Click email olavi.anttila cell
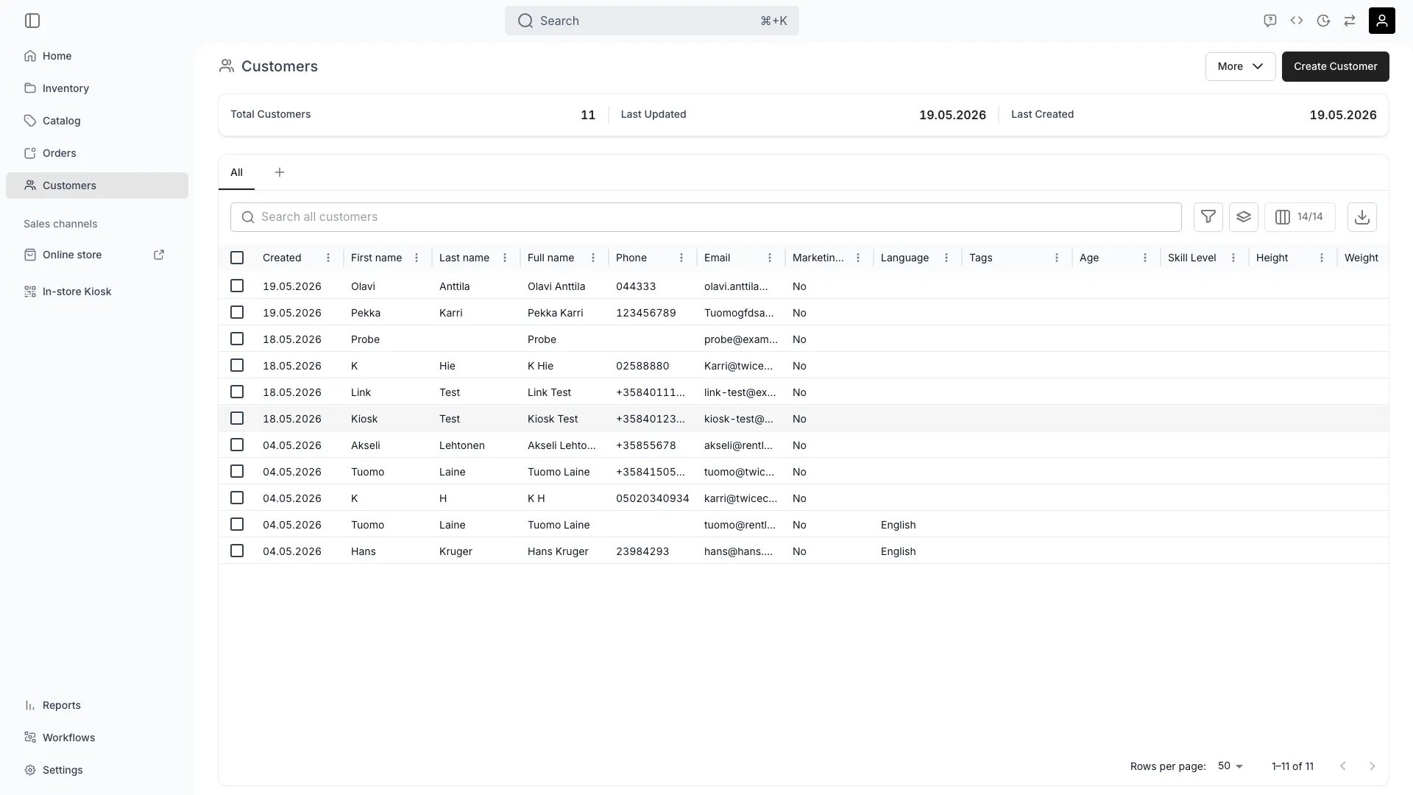The image size is (1413, 795). (736, 286)
